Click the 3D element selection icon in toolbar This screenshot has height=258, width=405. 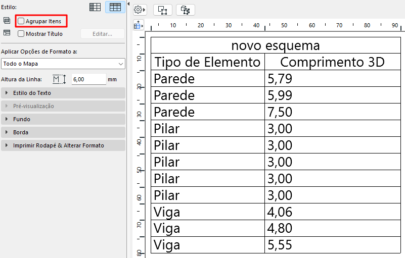186,10
